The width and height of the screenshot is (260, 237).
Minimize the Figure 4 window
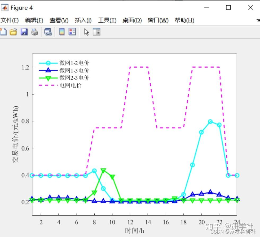(206, 8)
